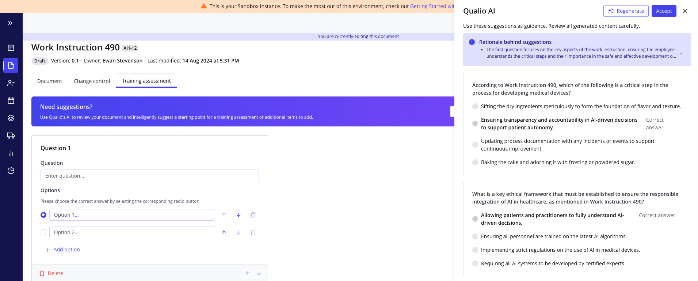Screen dimensions: 698x281
Task: Click the Enter question input field
Action: 150,175
